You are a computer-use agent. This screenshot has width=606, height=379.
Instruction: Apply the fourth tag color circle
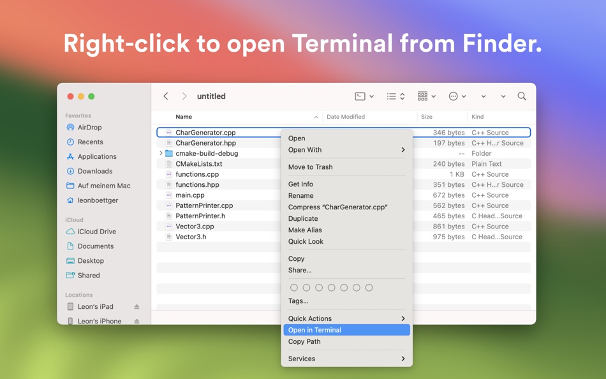pos(331,287)
